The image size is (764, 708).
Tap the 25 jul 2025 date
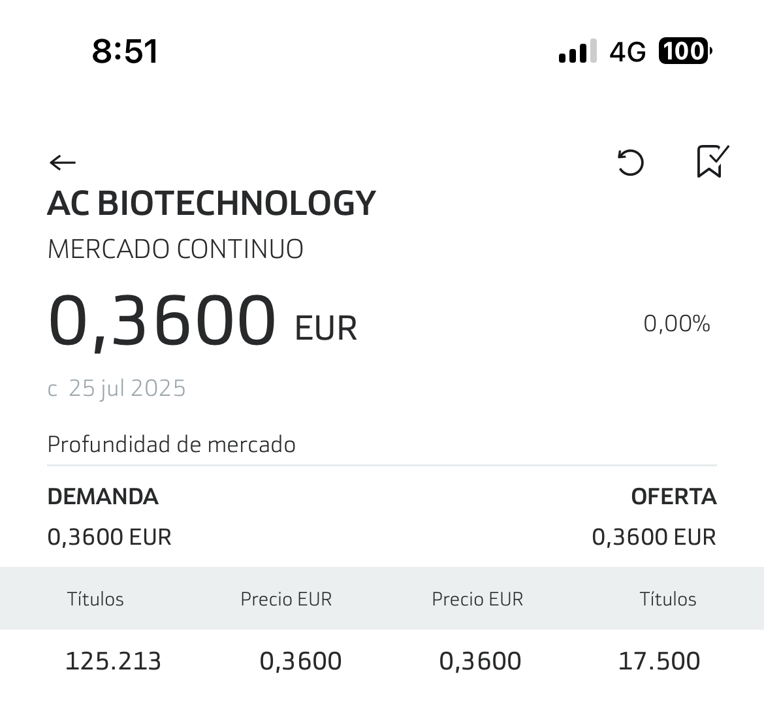point(127,389)
